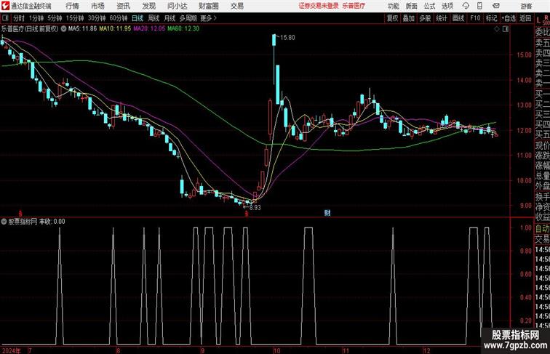Open the 发现 menu

tap(148, 6)
